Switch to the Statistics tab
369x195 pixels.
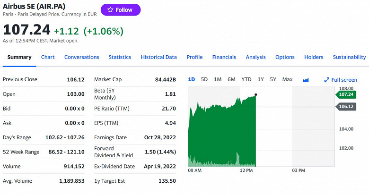click(120, 57)
